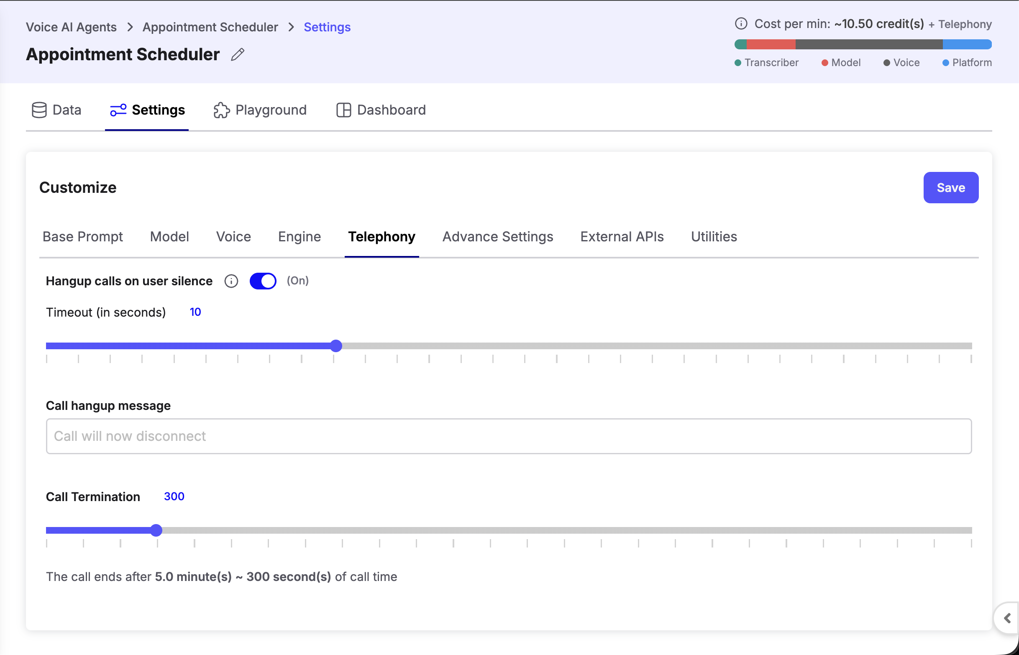Select the External APIs tab
Viewport: 1019px width, 655px height.
tap(621, 236)
